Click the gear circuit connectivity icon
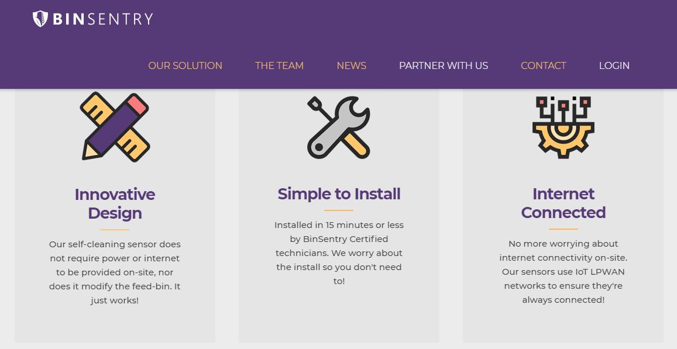This screenshot has width=677, height=349. point(563,127)
